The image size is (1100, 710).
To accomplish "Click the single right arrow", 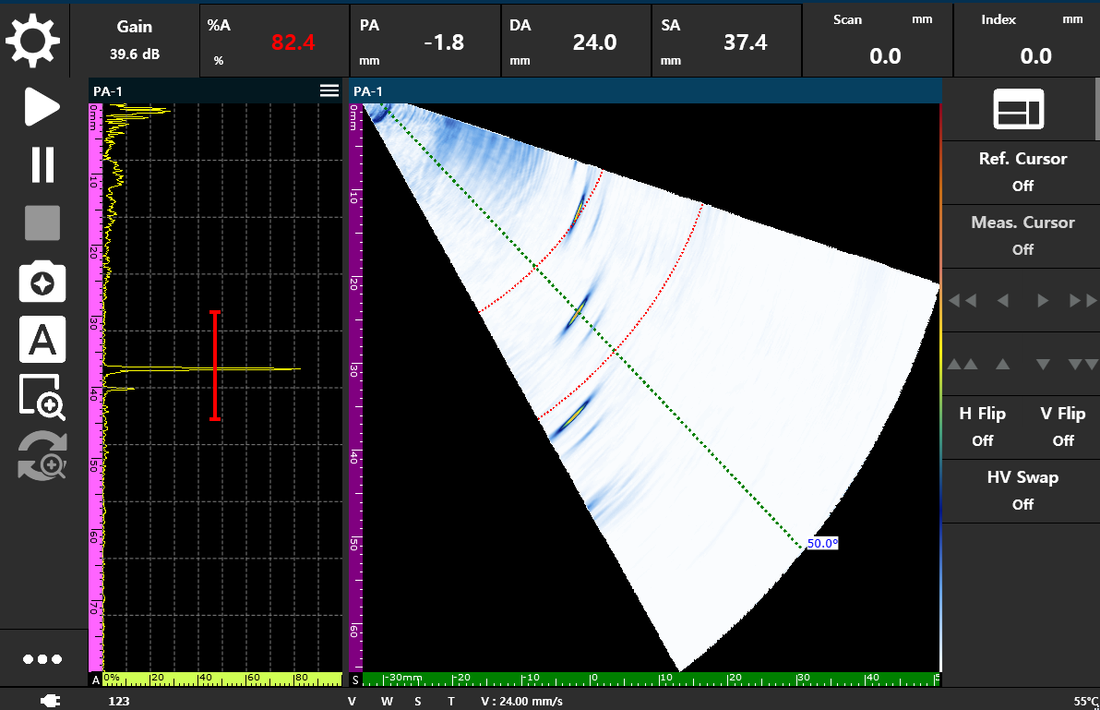I will (x=1043, y=301).
